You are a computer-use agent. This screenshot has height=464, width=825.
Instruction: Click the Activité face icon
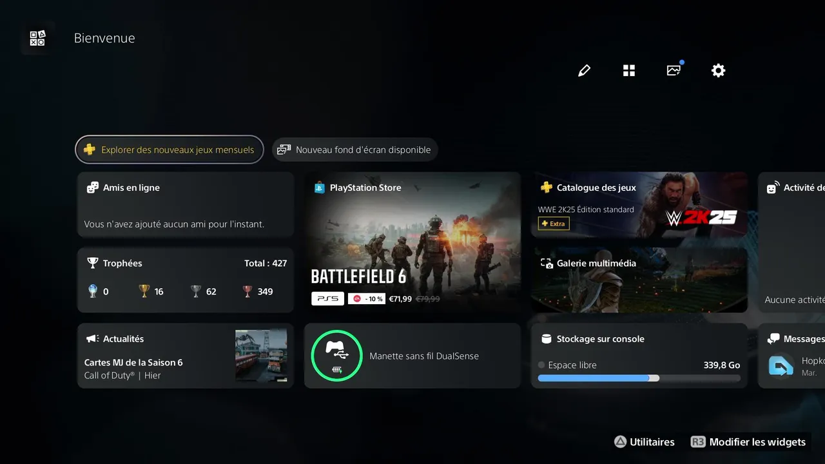[773, 188]
